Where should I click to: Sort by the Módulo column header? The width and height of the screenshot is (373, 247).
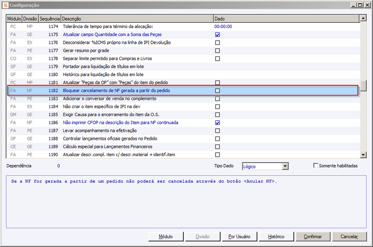[14, 19]
